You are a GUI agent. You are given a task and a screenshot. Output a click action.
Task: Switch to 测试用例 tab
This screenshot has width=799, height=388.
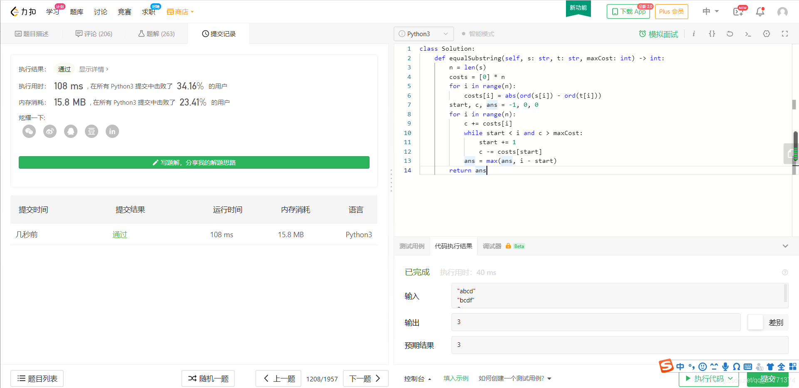tap(412, 246)
